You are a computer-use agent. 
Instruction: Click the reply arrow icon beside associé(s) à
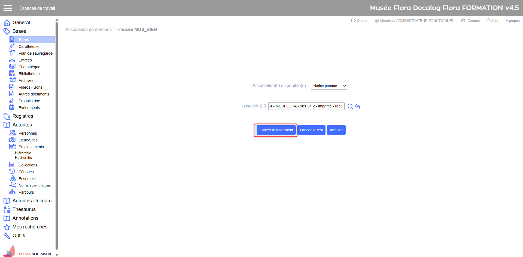[357, 106]
